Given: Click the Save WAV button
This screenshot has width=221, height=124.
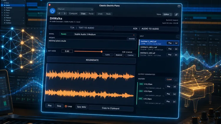Looking at the screenshot, I should pyautogui.click(x=81, y=107).
